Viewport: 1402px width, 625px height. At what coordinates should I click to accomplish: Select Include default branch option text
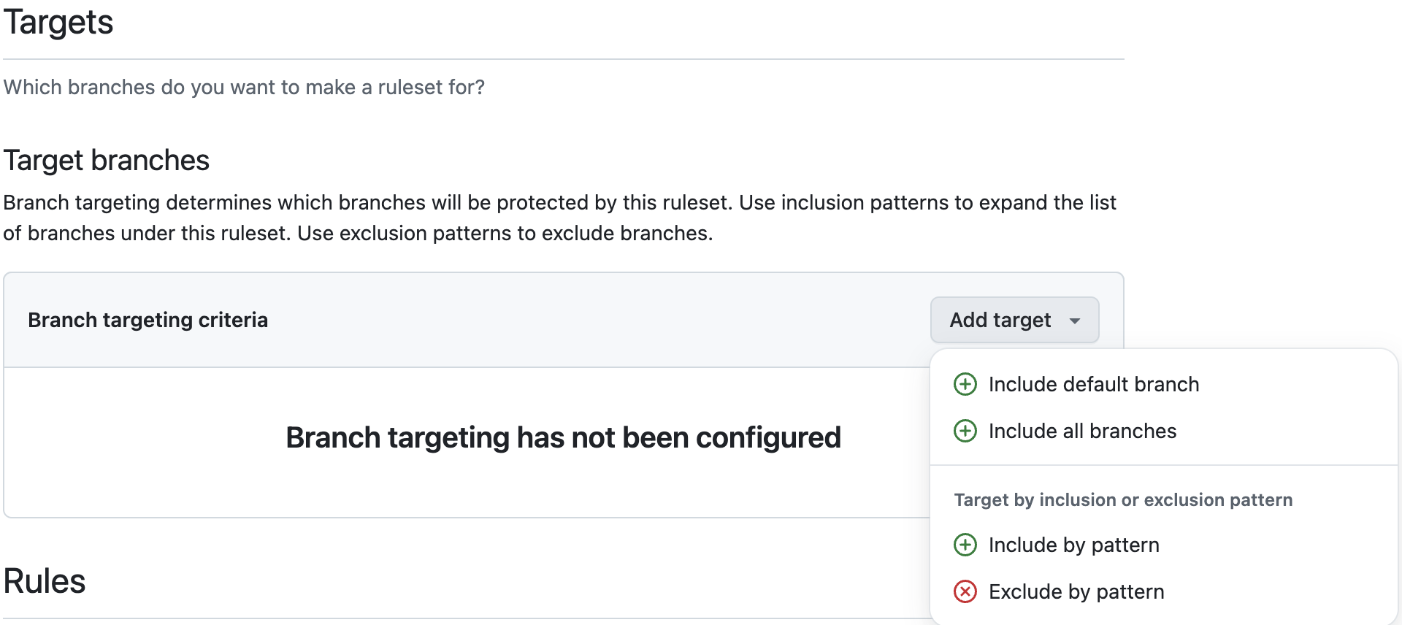click(1093, 384)
